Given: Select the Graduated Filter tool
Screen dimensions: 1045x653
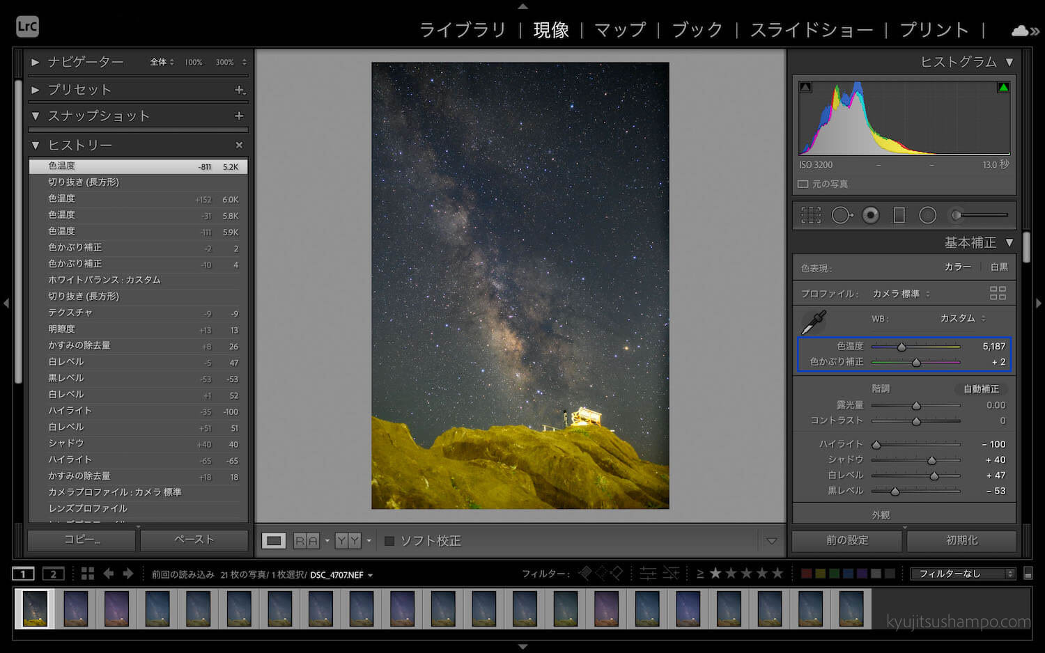Looking at the screenshot, I should pos(899,215).
